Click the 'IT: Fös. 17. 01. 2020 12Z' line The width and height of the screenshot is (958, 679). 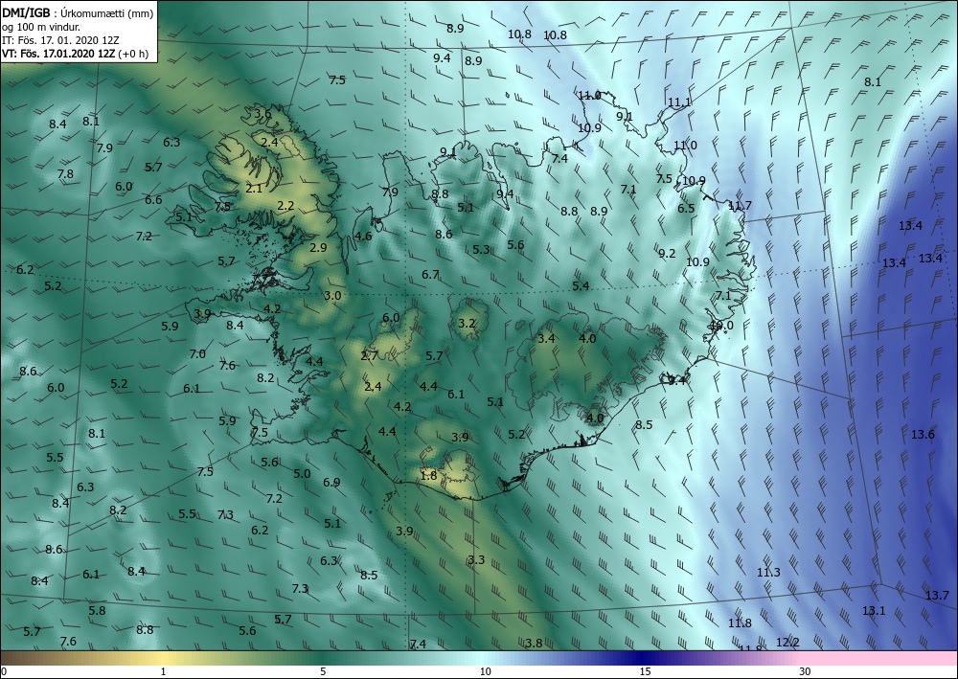pos(59,39)
